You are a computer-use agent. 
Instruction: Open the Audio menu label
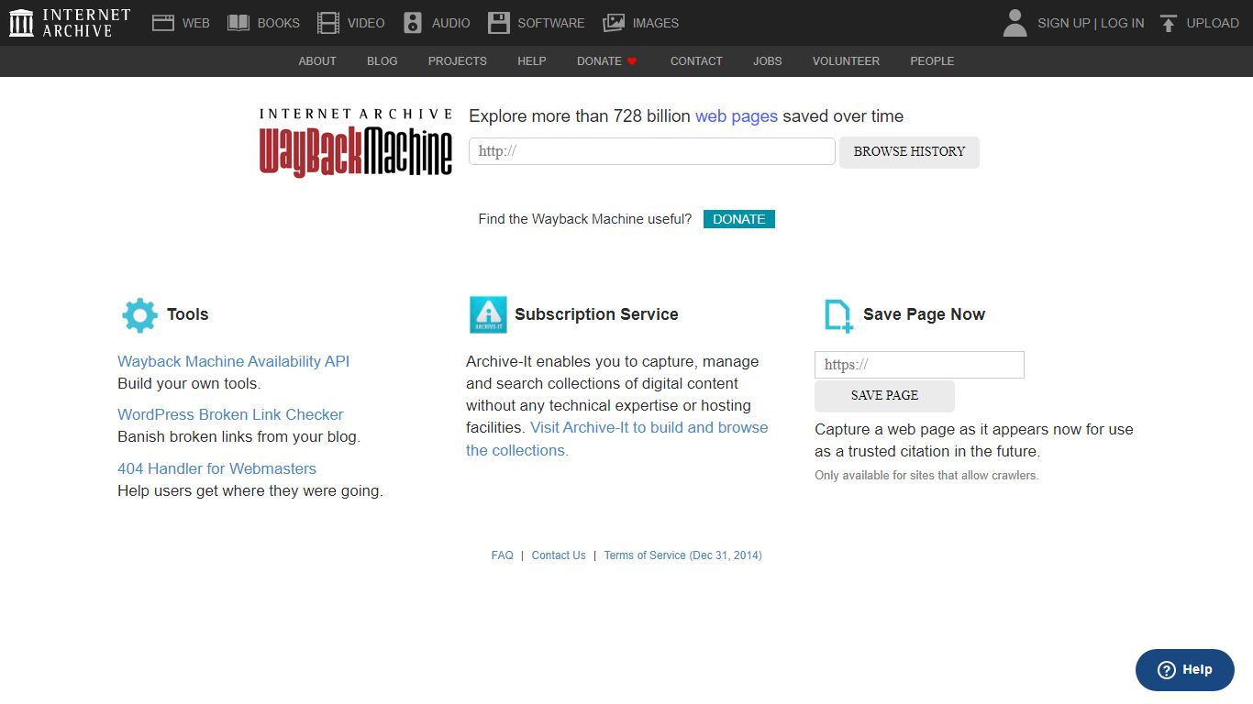click(x=451, y=23)
